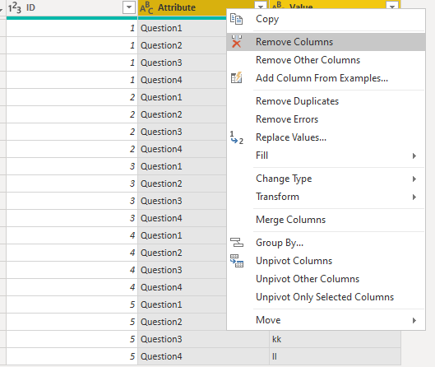This screenshot has width=435, height=367.
Task: Click Question4 cell in ID 5 row
Action: point(204,356)
